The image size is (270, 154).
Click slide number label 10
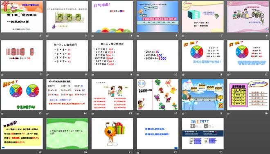(175, 74)
